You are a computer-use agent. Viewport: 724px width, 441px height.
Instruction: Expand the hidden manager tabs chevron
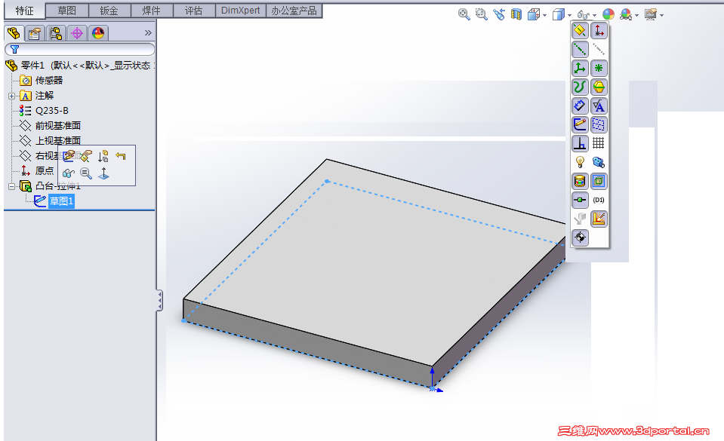click(x=148, y=32)
